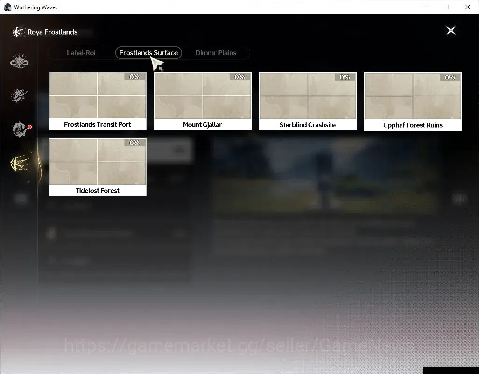The width and height of the screenshot is (479, 374).
Task: Open the Frostlands Transit Port map card
Action: (x=98, y=101)
